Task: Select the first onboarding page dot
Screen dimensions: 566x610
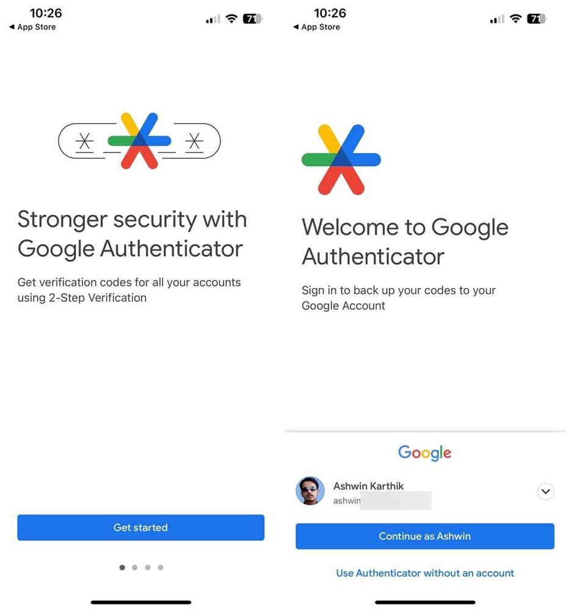Action: pos(122,567)
